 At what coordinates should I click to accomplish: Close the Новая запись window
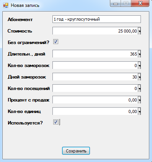[x=140, y=3]
